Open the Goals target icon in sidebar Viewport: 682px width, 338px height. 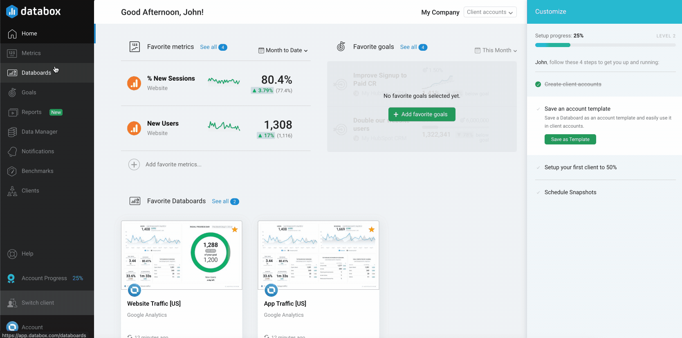12,92
